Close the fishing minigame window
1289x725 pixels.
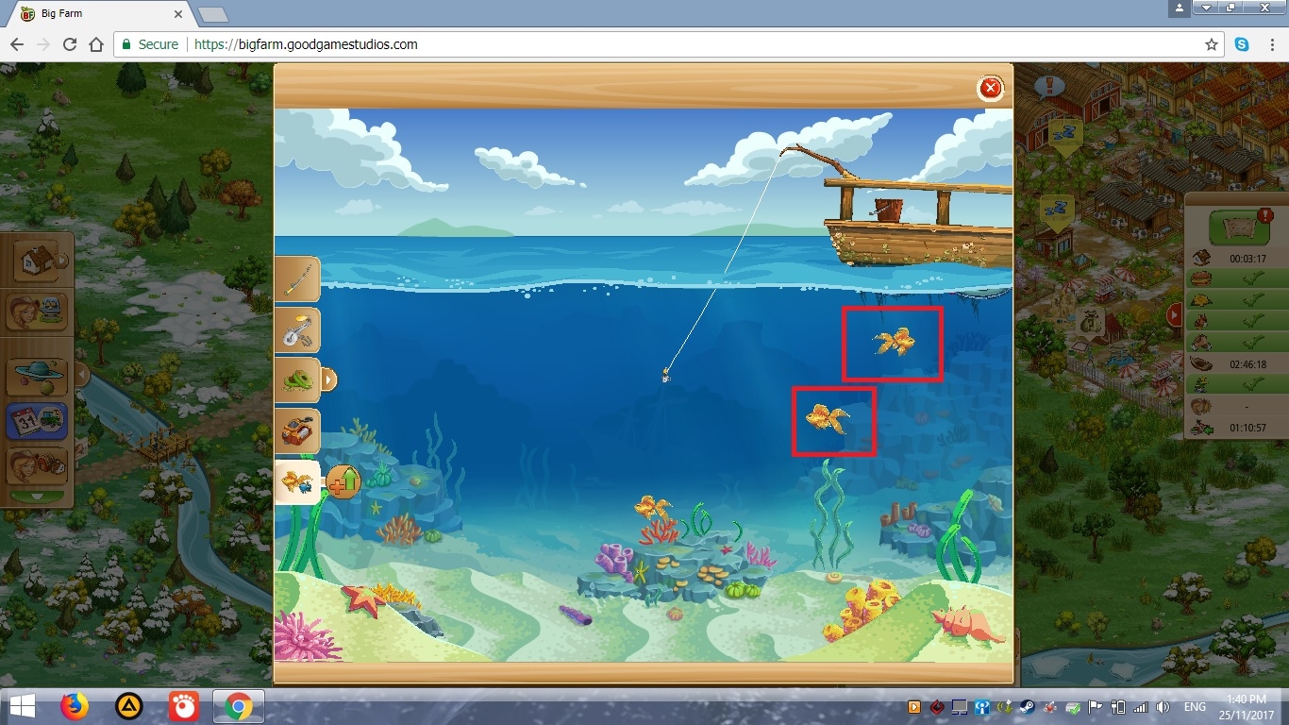[x=990, y=89]
